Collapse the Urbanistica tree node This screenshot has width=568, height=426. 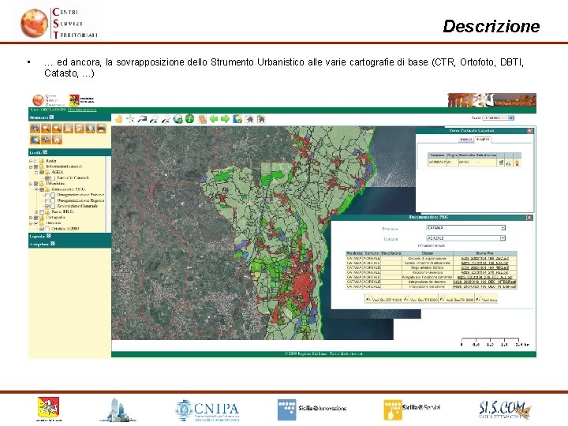pos(31,184)
